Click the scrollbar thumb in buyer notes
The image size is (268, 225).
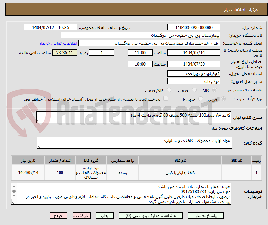coord(14,191)
